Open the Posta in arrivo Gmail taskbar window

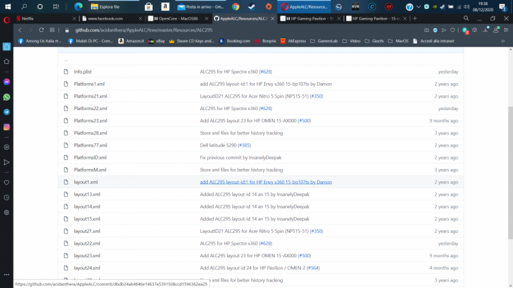(x=201, y=6)
